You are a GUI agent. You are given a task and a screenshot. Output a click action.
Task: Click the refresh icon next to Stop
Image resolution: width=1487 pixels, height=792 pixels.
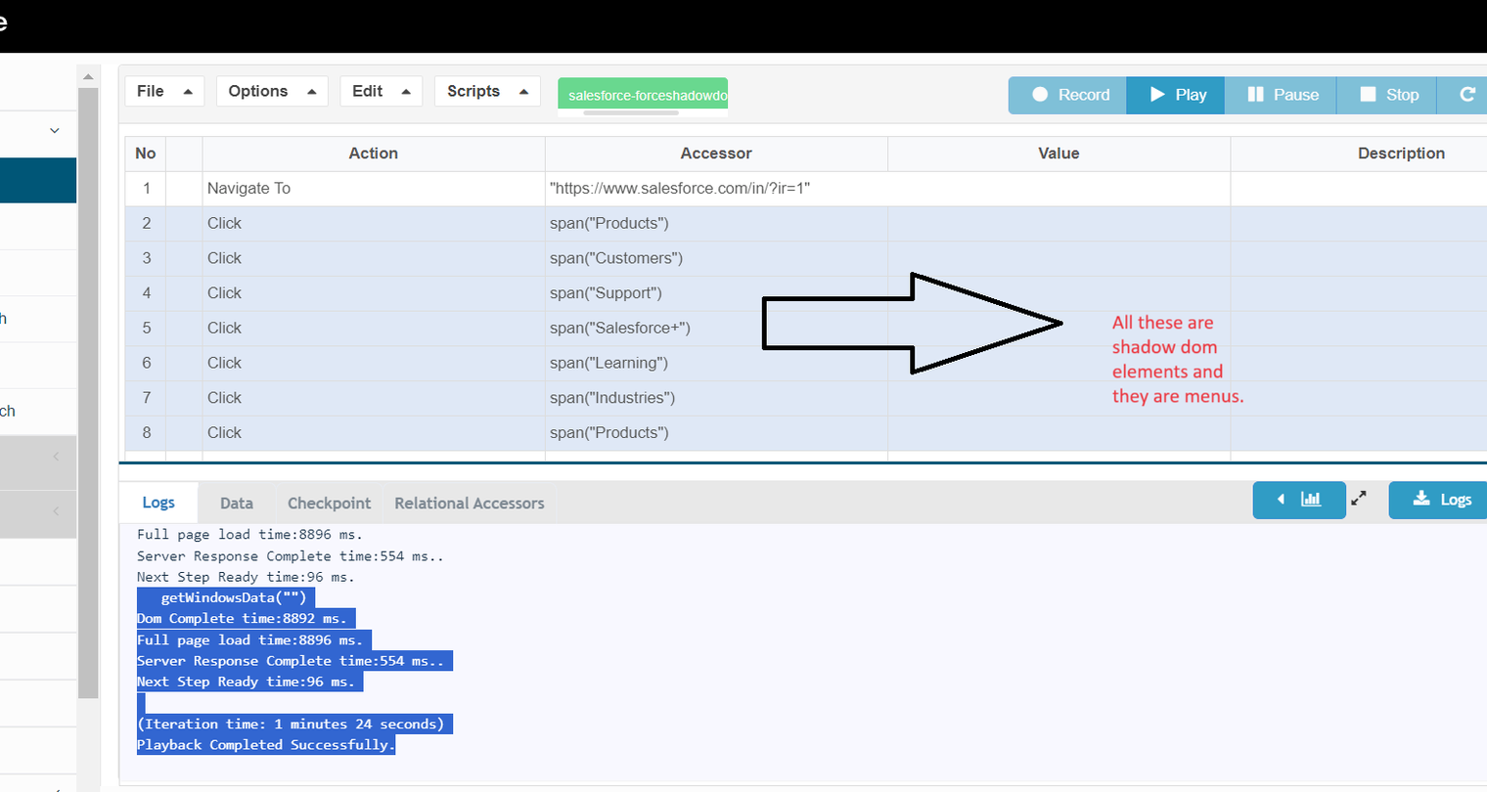coord(1466,95)
